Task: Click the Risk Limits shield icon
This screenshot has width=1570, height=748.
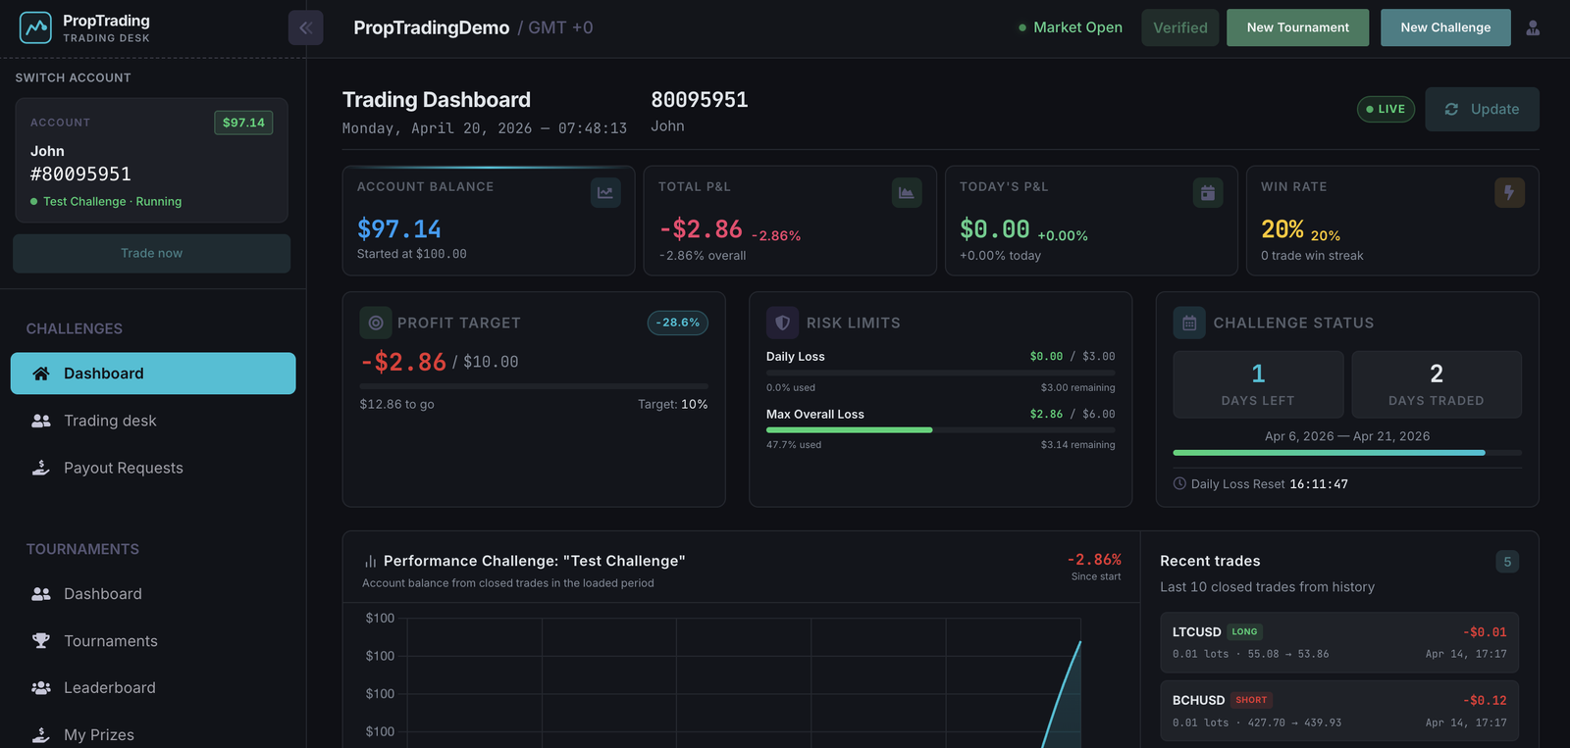Action: [x=782, y=323]
